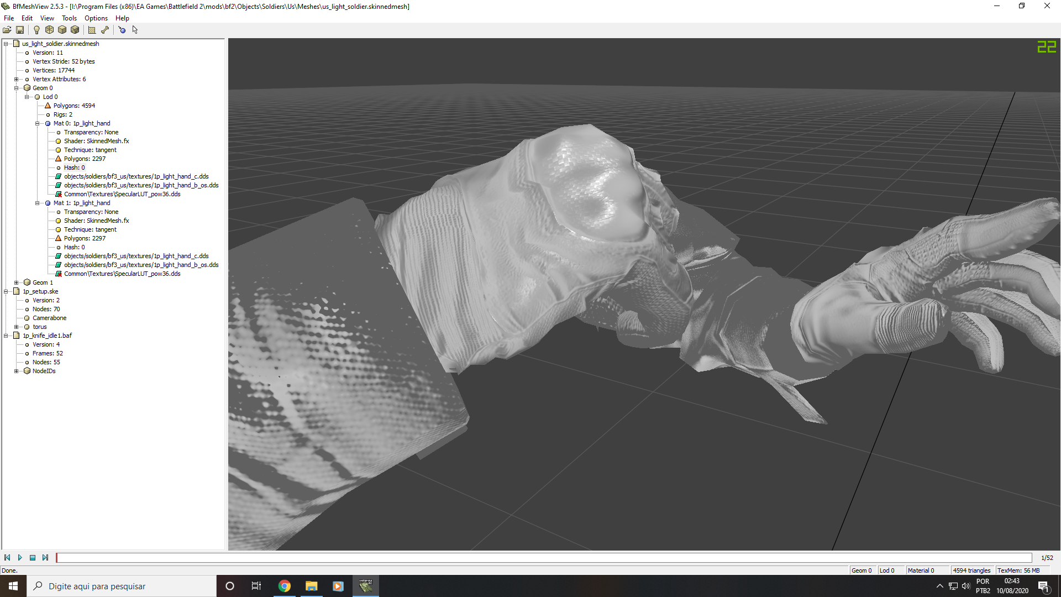
Task: Step animation to next frame
Action: click(45, 558)
